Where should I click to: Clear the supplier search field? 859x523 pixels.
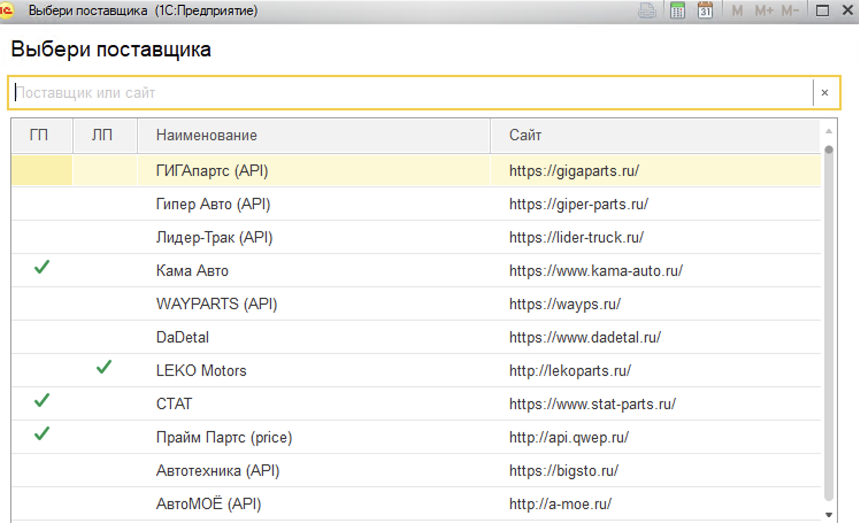[x=825, y=93]
